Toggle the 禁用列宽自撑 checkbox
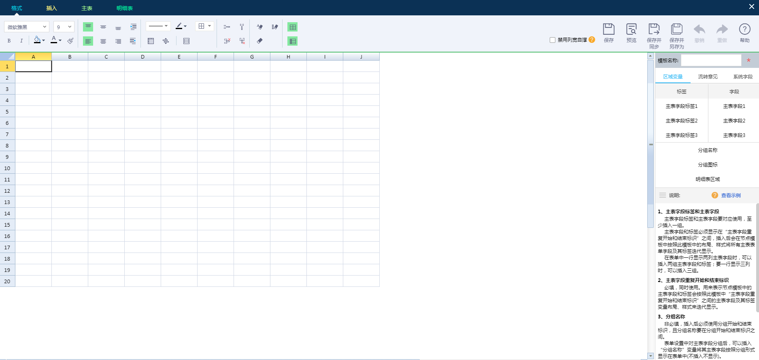Image resolution: width=759 pixels, height=360 pixels. [x=553, y=40]
